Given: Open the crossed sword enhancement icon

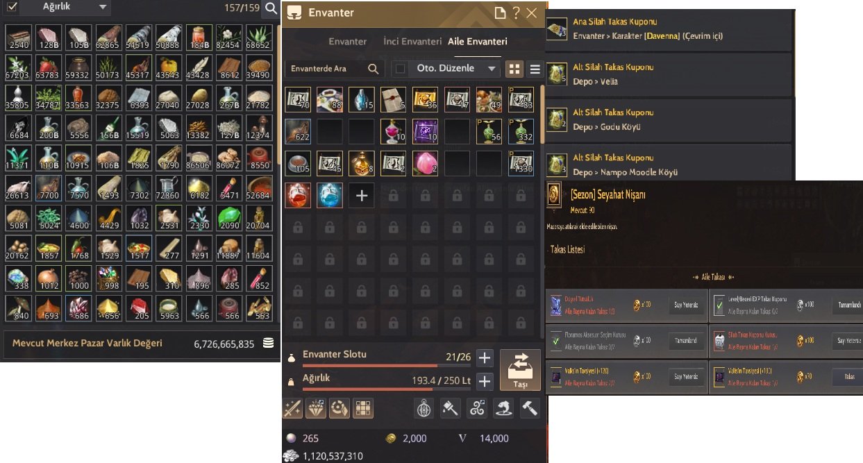Looking at the screenshot, I should point(292,408).
